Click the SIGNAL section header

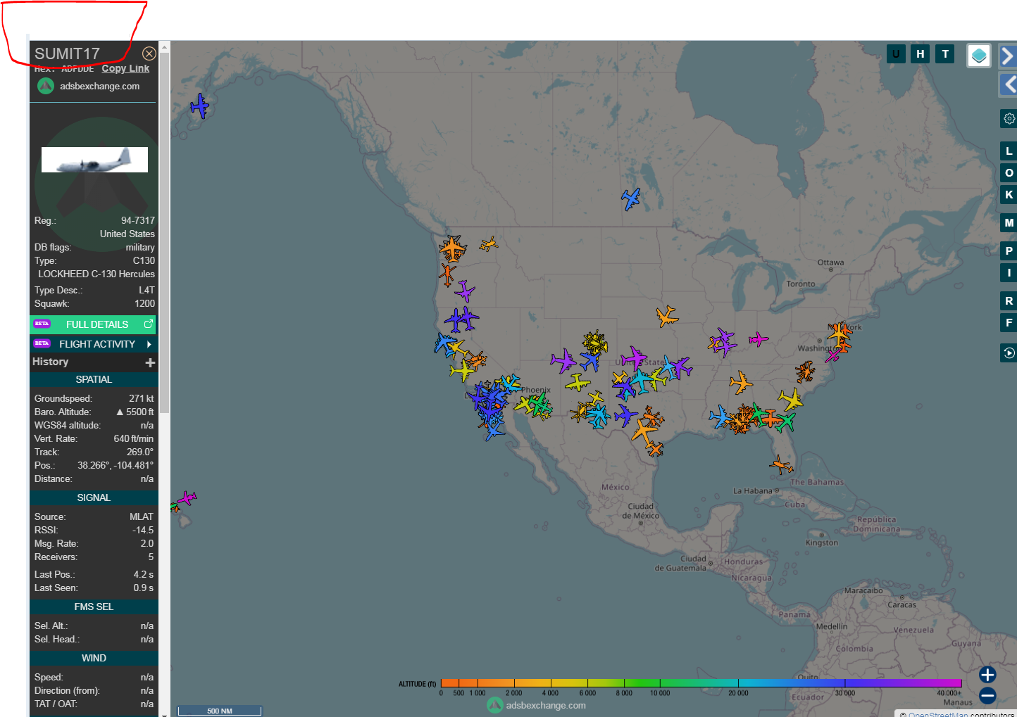click(x=94, y=497)
